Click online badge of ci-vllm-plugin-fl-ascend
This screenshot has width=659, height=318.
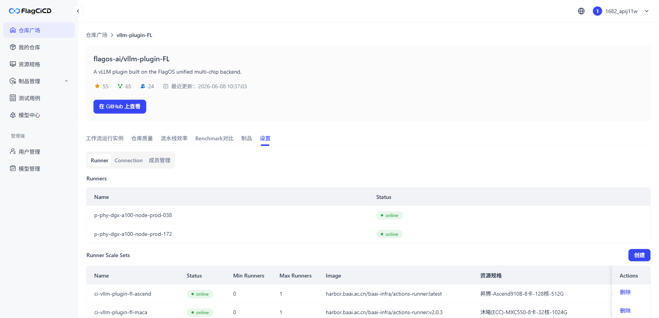[200, 294]
